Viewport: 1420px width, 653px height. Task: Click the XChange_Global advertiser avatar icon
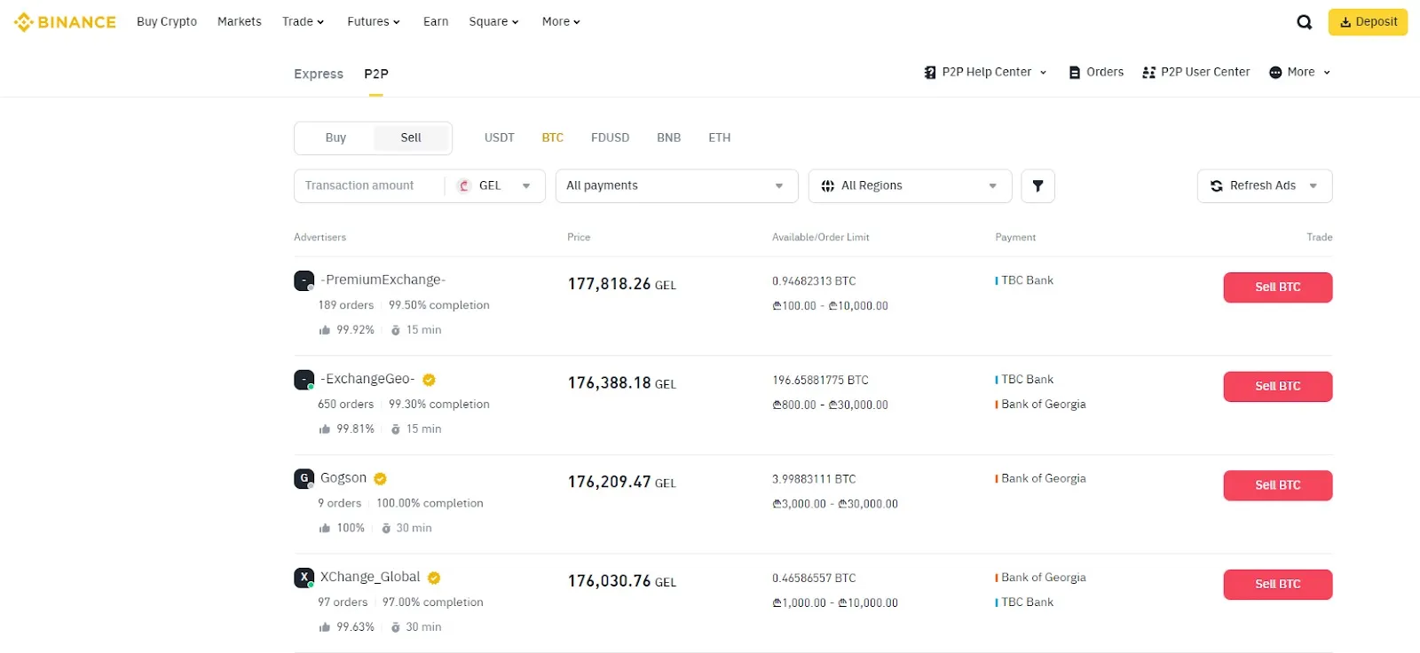(304, 578)
